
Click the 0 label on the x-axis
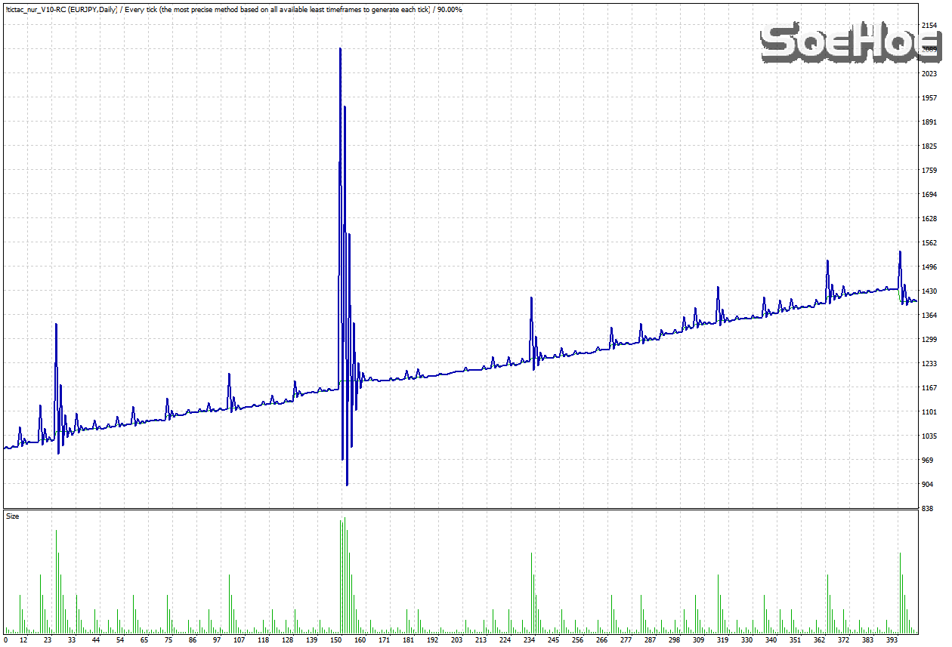[x=6, y=640]
